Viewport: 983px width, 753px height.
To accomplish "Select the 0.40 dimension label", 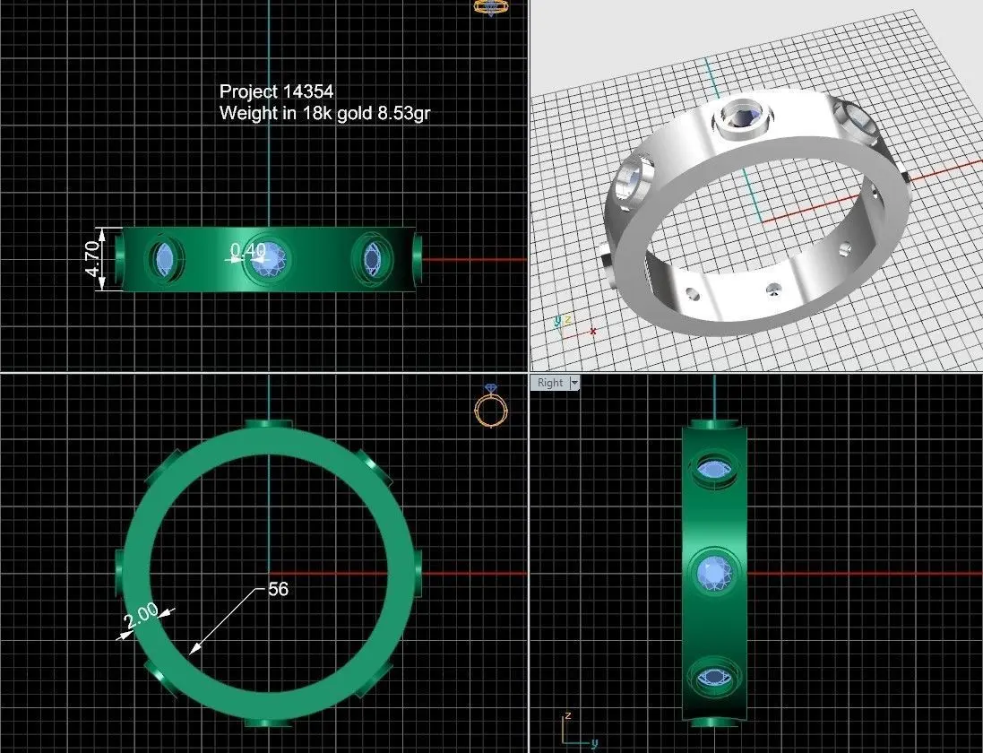I will coord(248,250).
